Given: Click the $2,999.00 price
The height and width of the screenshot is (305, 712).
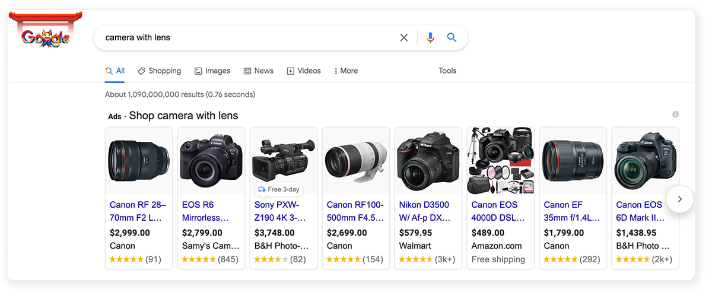Looking at the screenshot, I should pyautogui.click(x=130, y=233).
